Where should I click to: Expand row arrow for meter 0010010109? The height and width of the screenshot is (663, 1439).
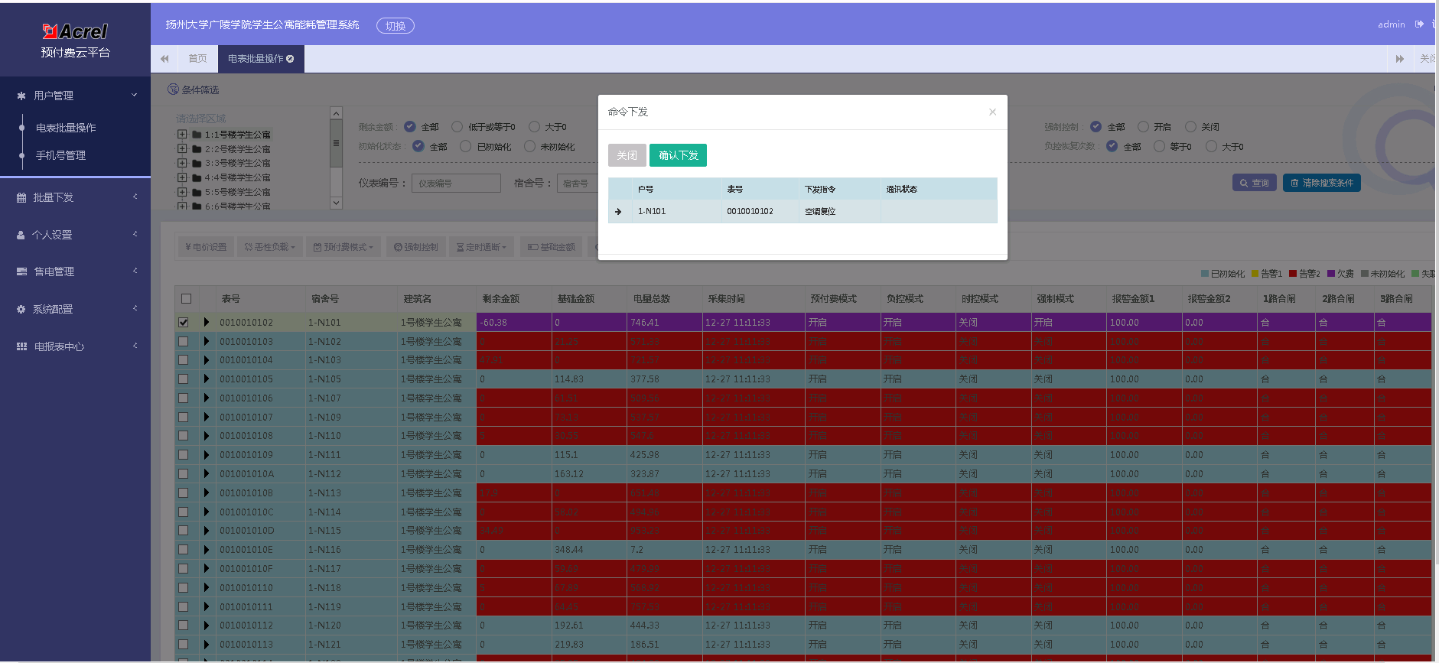point(206,455)
